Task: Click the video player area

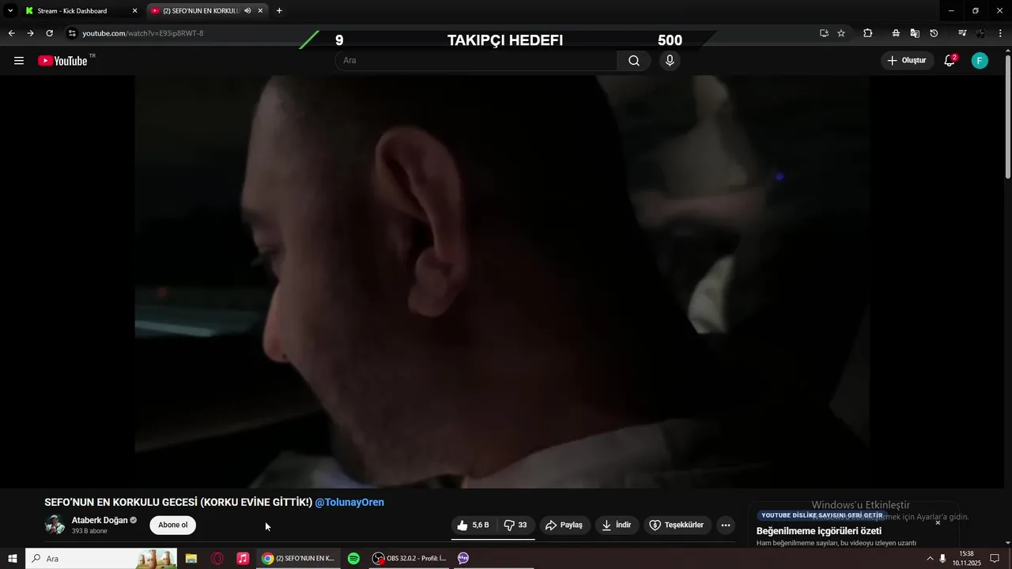Action: click(502, 281)
